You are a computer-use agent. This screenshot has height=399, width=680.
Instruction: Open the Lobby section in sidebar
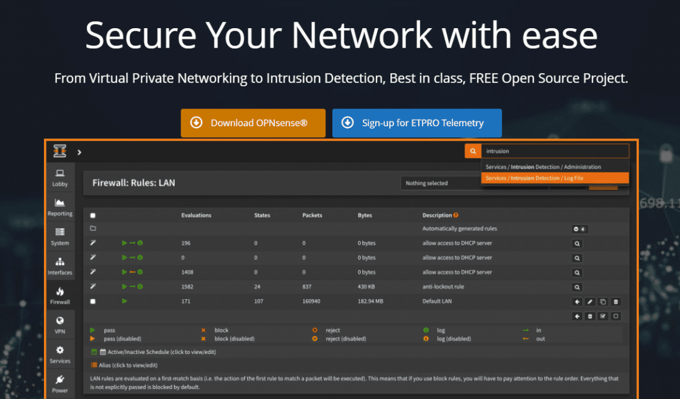point(60,177)
